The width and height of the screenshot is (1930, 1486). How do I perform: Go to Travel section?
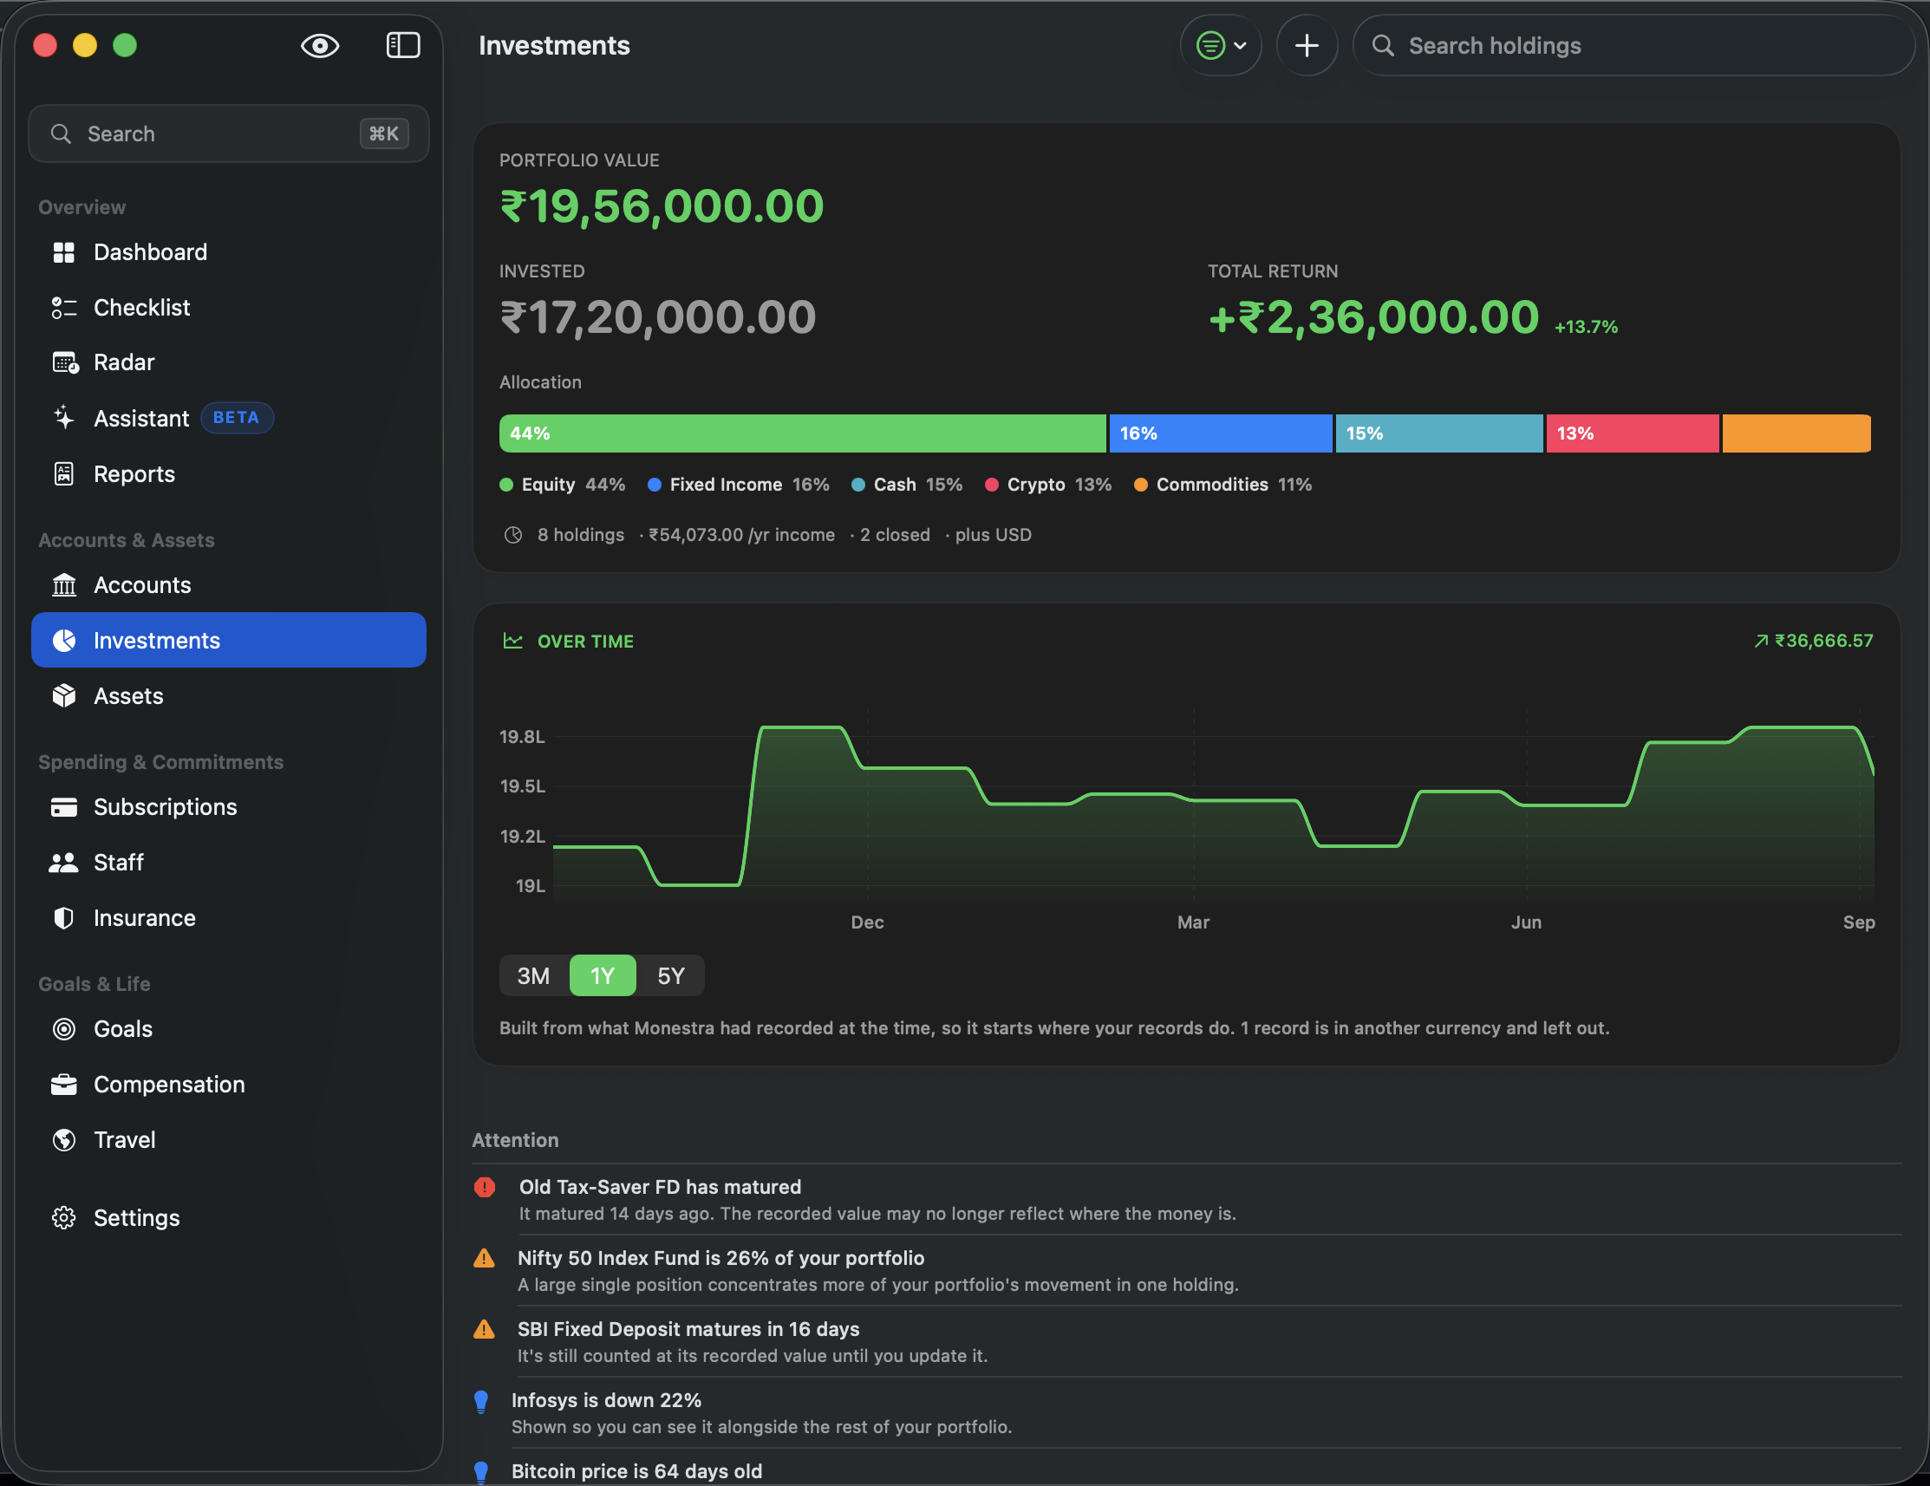click(x=229, y=1140)
